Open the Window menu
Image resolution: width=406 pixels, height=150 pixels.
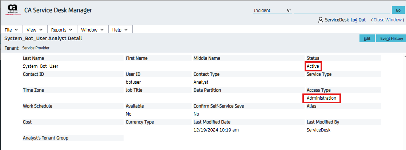coord(92,30)
